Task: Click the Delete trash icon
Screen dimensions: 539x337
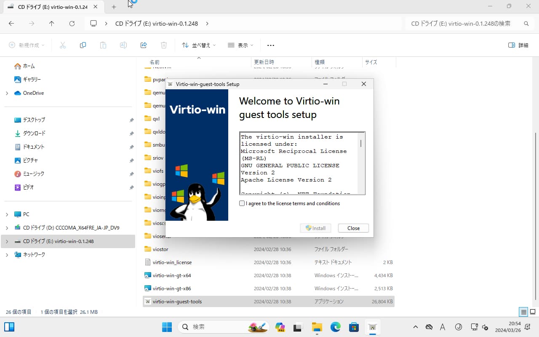Action: (x=164, y=45)
